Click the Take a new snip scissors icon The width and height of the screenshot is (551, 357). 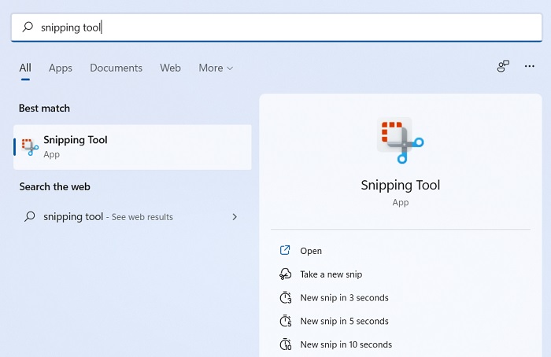(285, 274)
